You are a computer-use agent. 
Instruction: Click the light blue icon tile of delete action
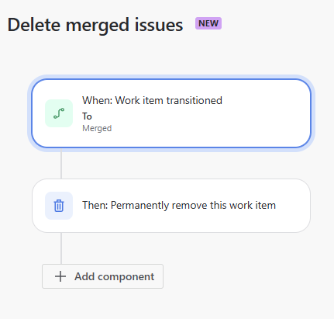[x=59, y=206]
